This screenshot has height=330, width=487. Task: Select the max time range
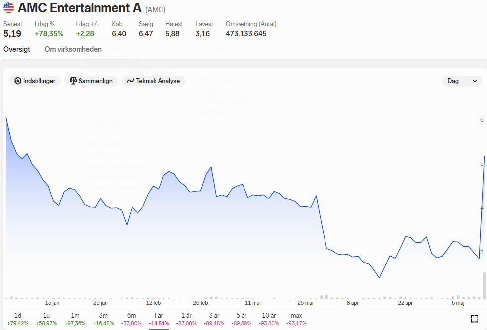pyautogui.click(x=296, y=319)
